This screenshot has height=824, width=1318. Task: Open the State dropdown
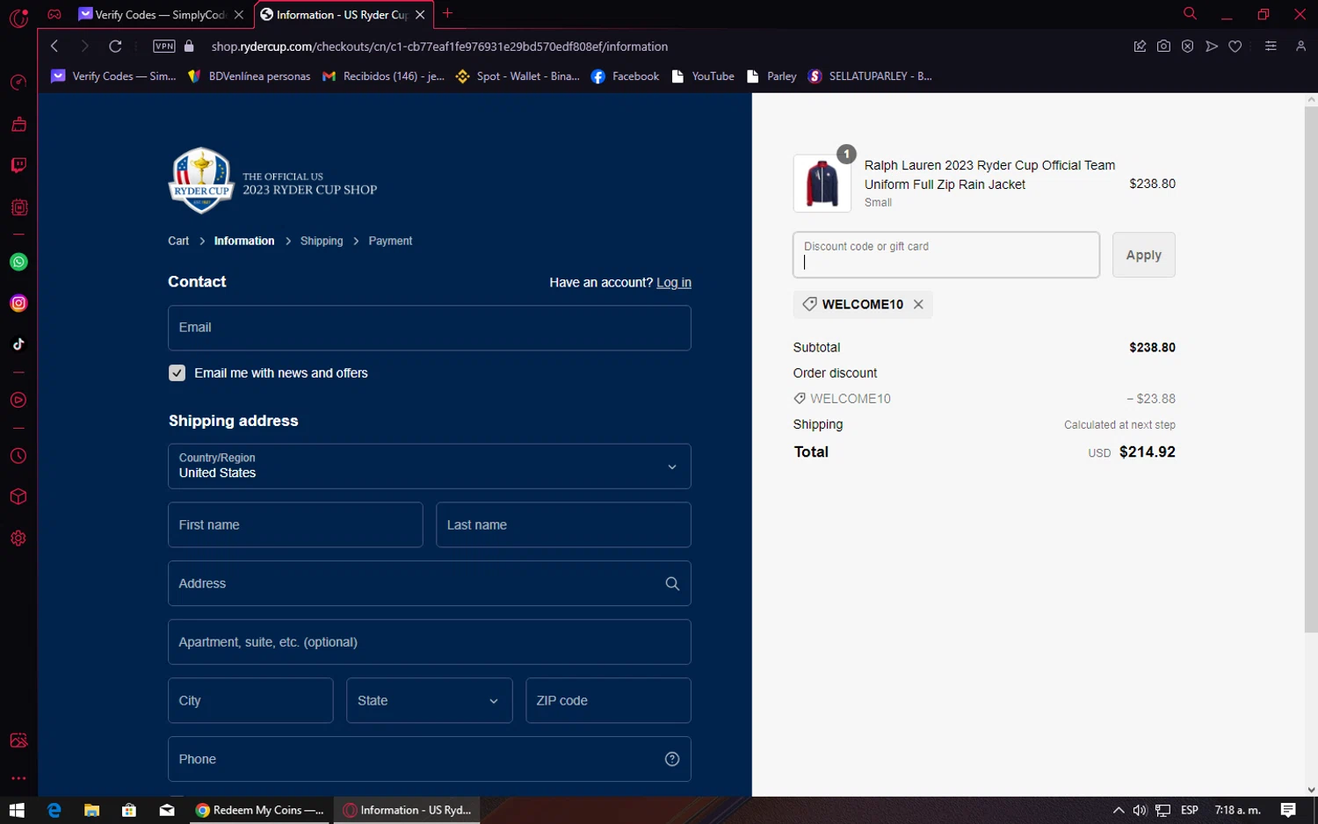[430, 700]
